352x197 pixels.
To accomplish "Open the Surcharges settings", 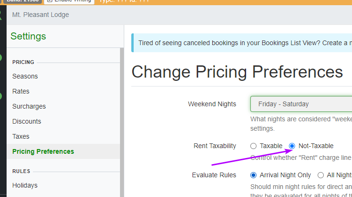I will [x=29, y=106].
